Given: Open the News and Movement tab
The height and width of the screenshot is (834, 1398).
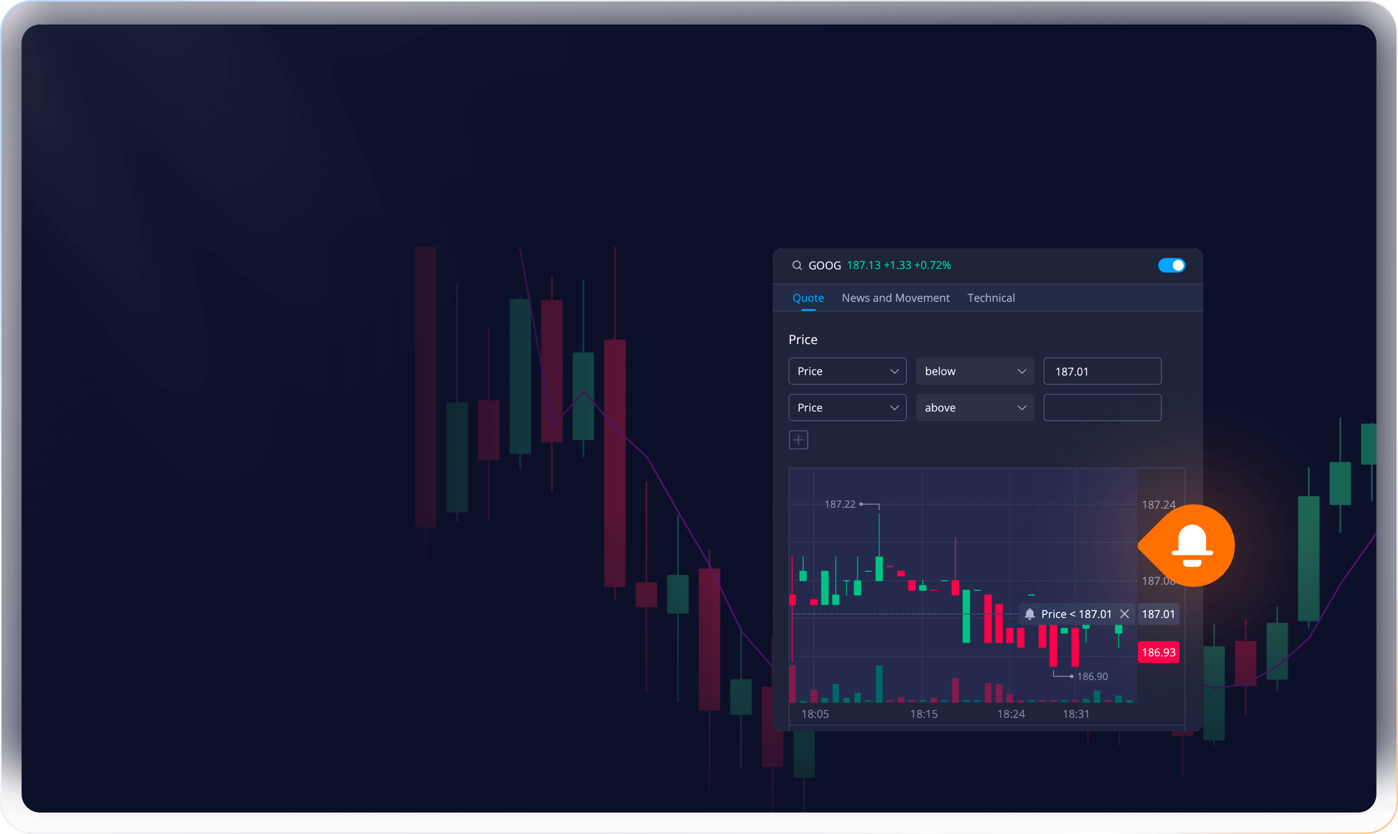Looking at the screenshot, I should (895, 298).
